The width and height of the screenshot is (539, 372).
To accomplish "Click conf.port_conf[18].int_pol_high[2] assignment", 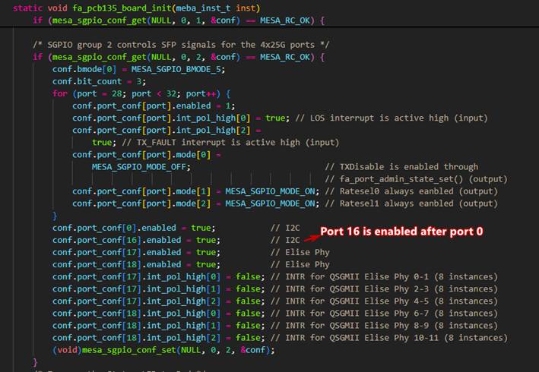I will (x=158, y=338).
